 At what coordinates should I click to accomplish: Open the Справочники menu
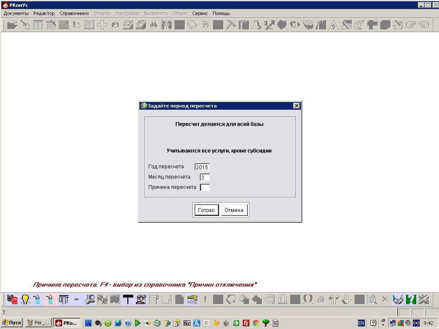[x=74, y=13]
